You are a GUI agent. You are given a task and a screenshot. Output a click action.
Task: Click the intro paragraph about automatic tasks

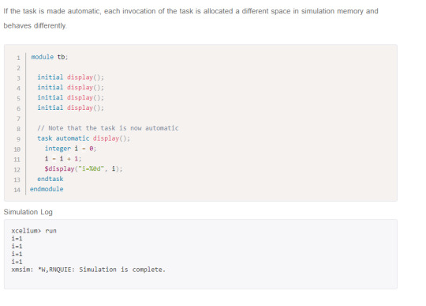tap(191, 18)
